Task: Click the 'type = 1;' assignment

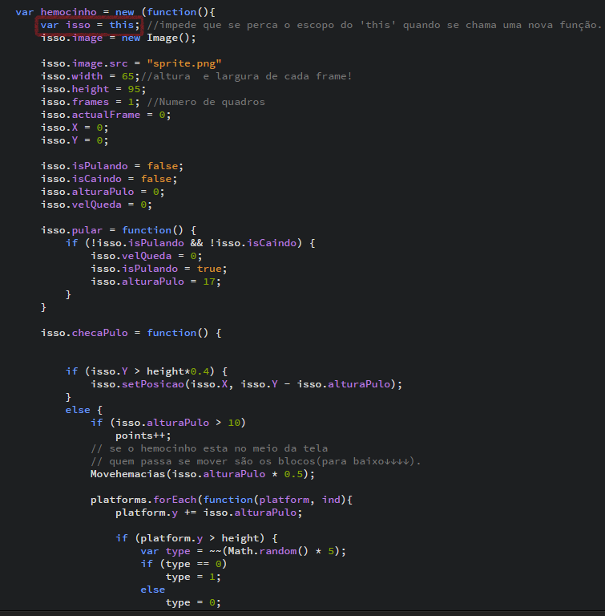Action: point(193,577)
